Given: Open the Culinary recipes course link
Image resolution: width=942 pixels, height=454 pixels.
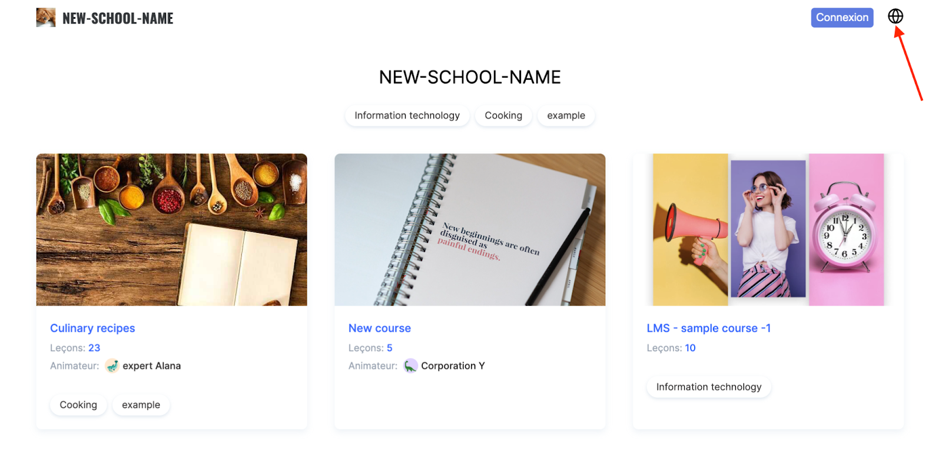Looking at the screenshot, I should click(92, 328).
